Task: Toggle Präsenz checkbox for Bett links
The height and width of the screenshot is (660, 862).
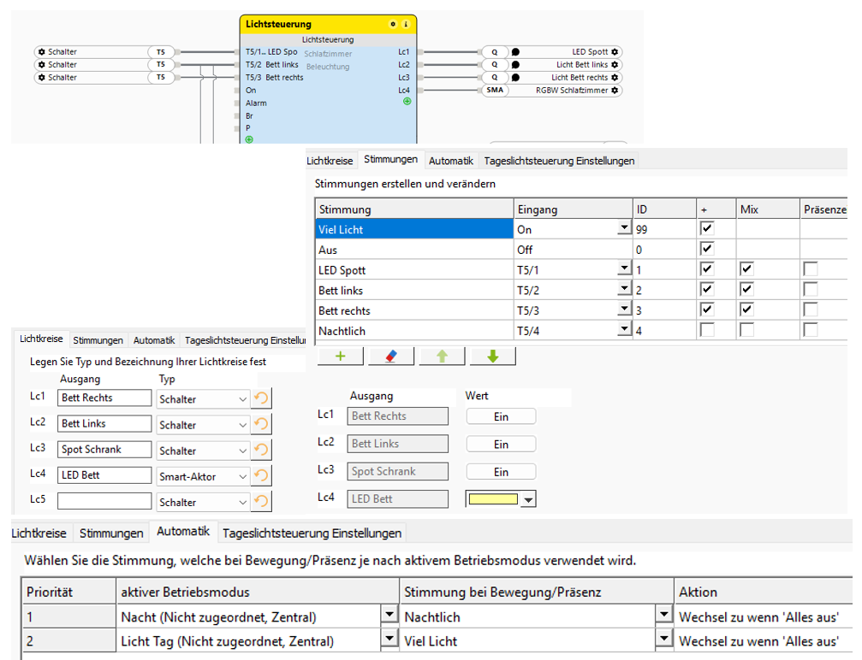Action: tap(810, 290)
